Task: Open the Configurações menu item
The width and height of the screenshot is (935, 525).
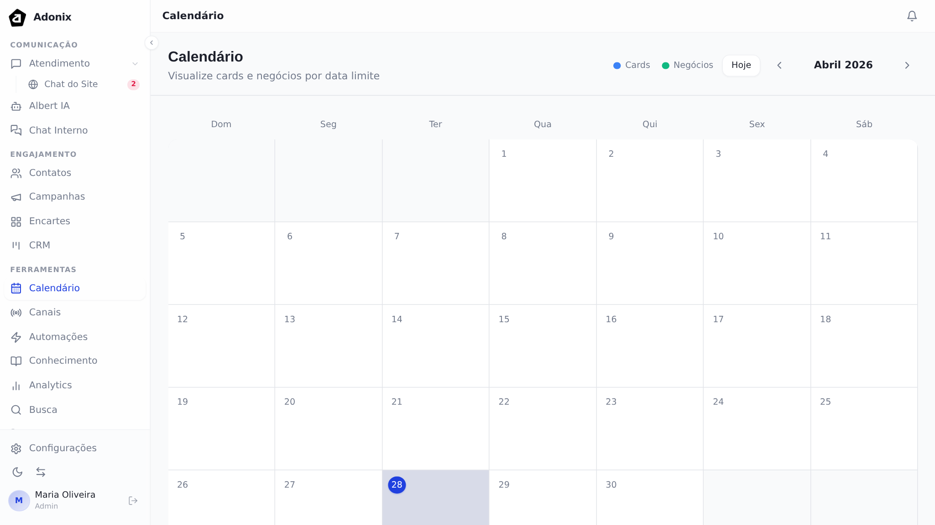Action: [x=75, y=448]
